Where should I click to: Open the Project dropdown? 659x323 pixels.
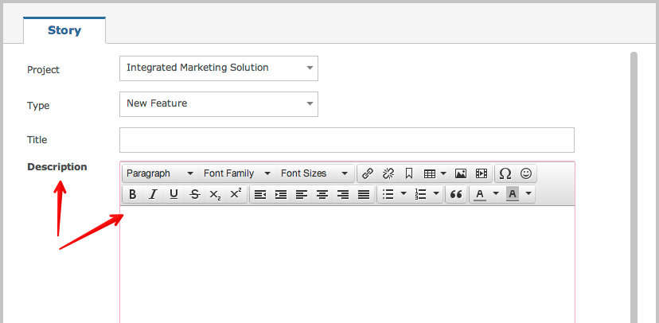pyautogui.click(x=218, y=68)
